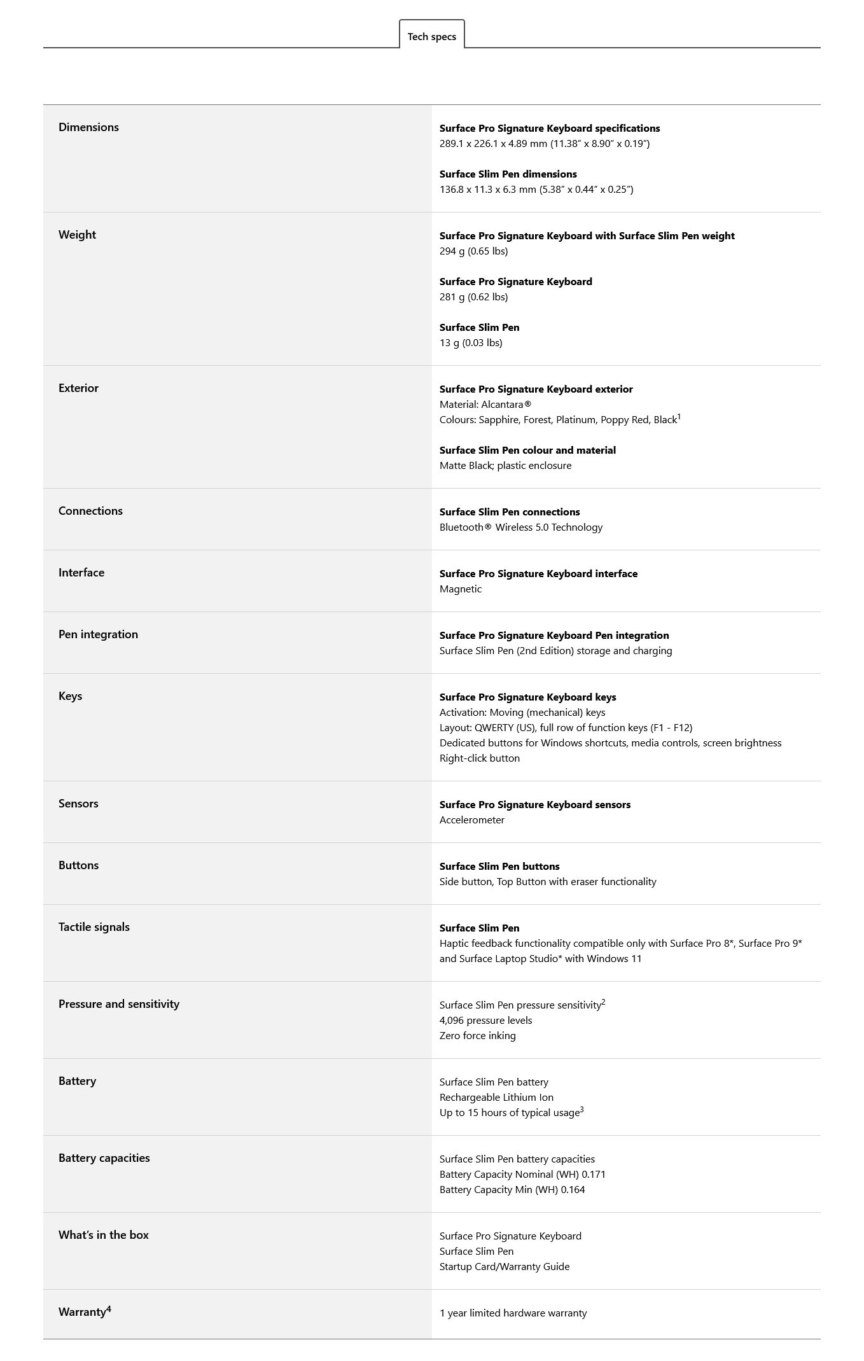864x1361 pixels.
Task: Click the Surface Pro Signature Keyboard keys heading
Action: pyautogui.click(x=528, y=697)
